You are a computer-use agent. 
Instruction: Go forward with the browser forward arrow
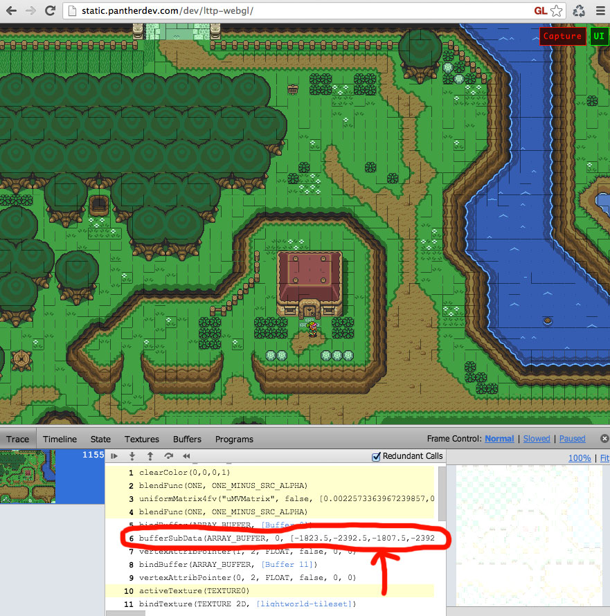coord(30,10)
